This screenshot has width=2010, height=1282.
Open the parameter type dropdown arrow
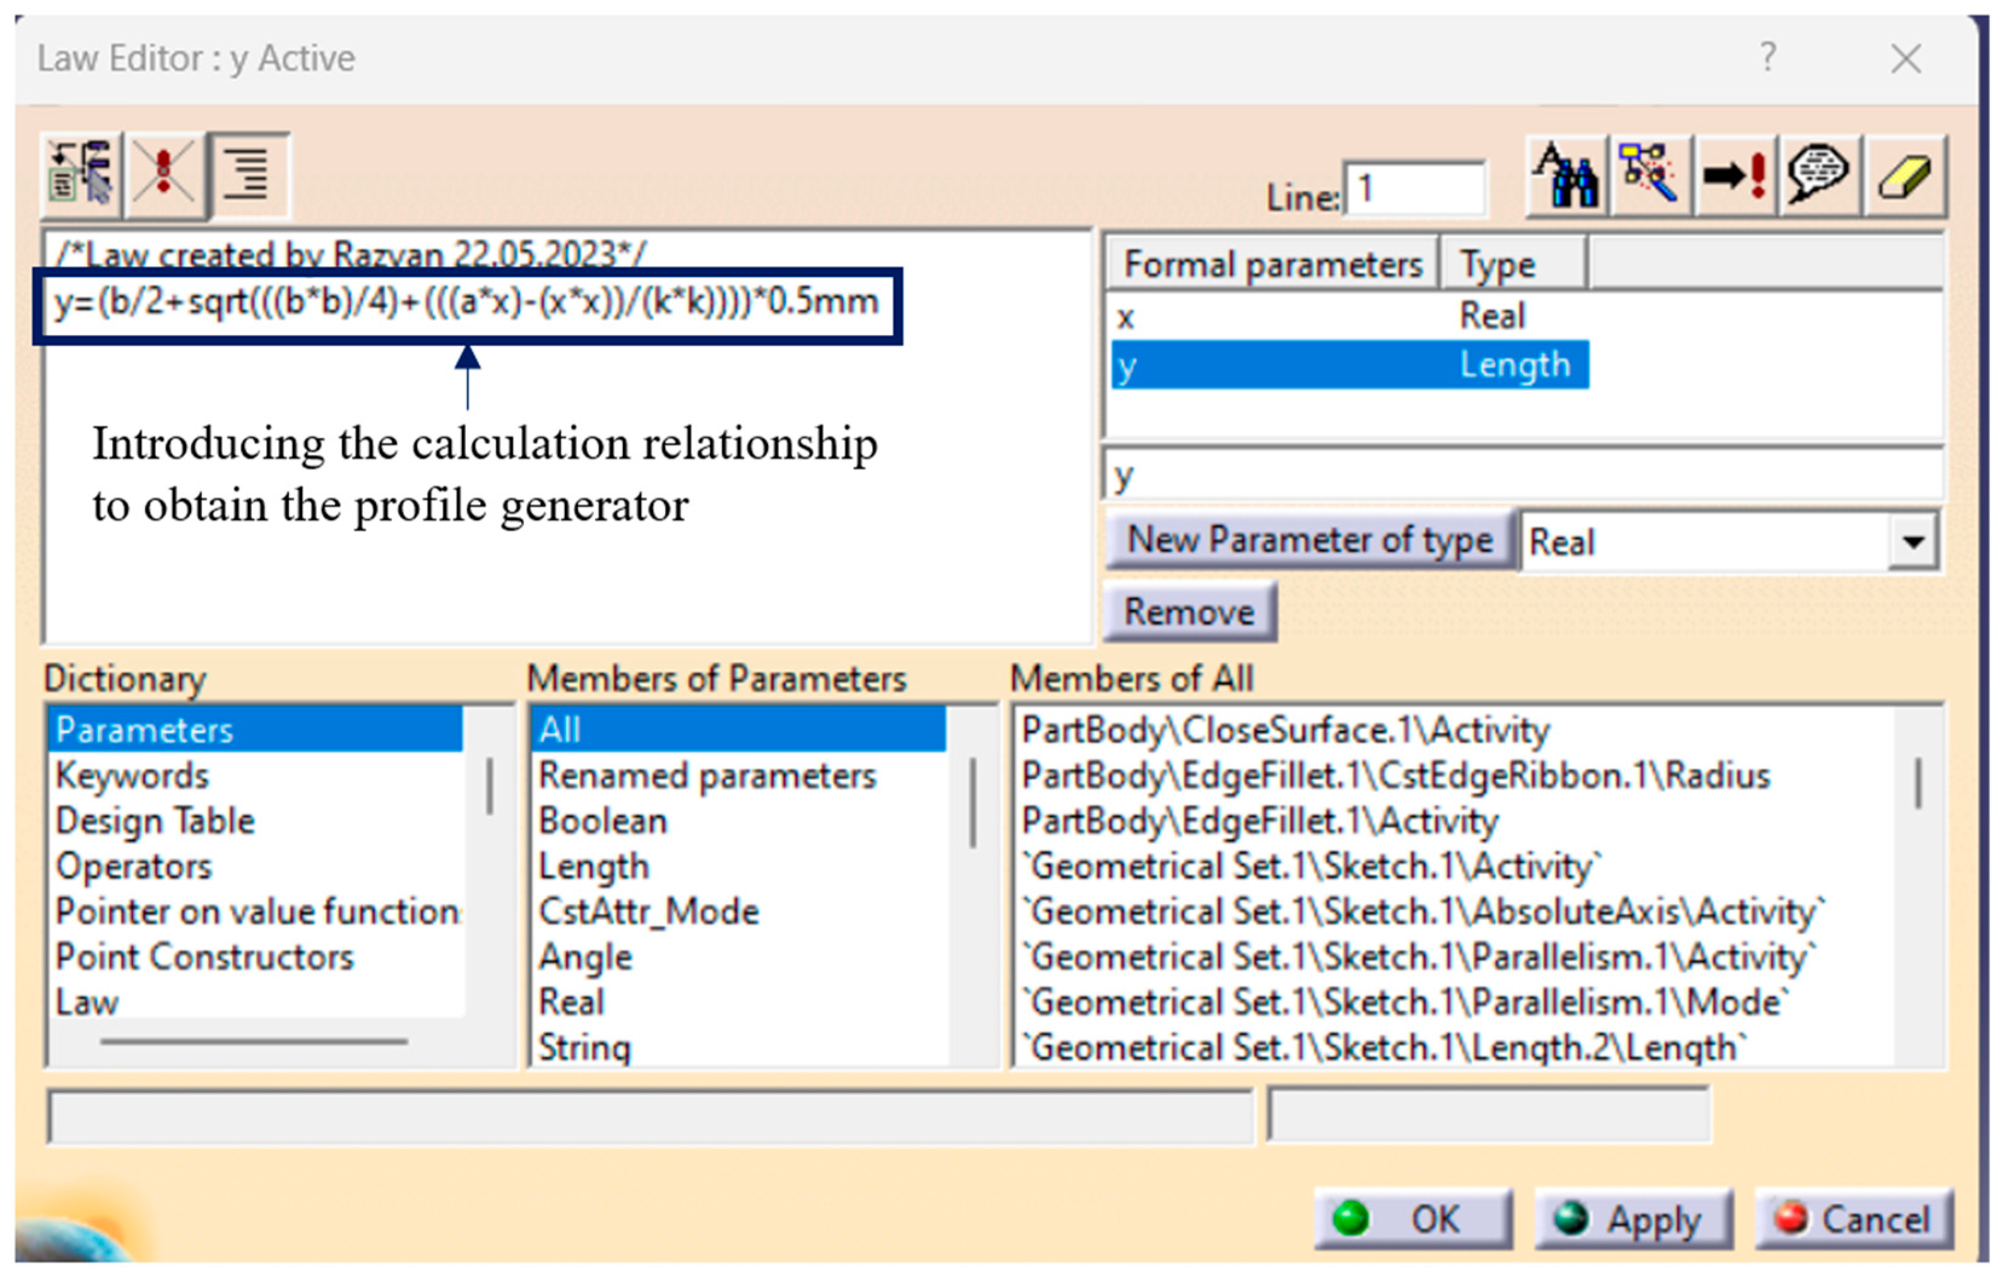[1913, 542]
